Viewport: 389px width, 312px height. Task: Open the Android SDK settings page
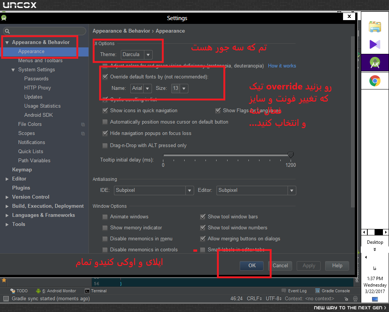(x=38, y=115)
